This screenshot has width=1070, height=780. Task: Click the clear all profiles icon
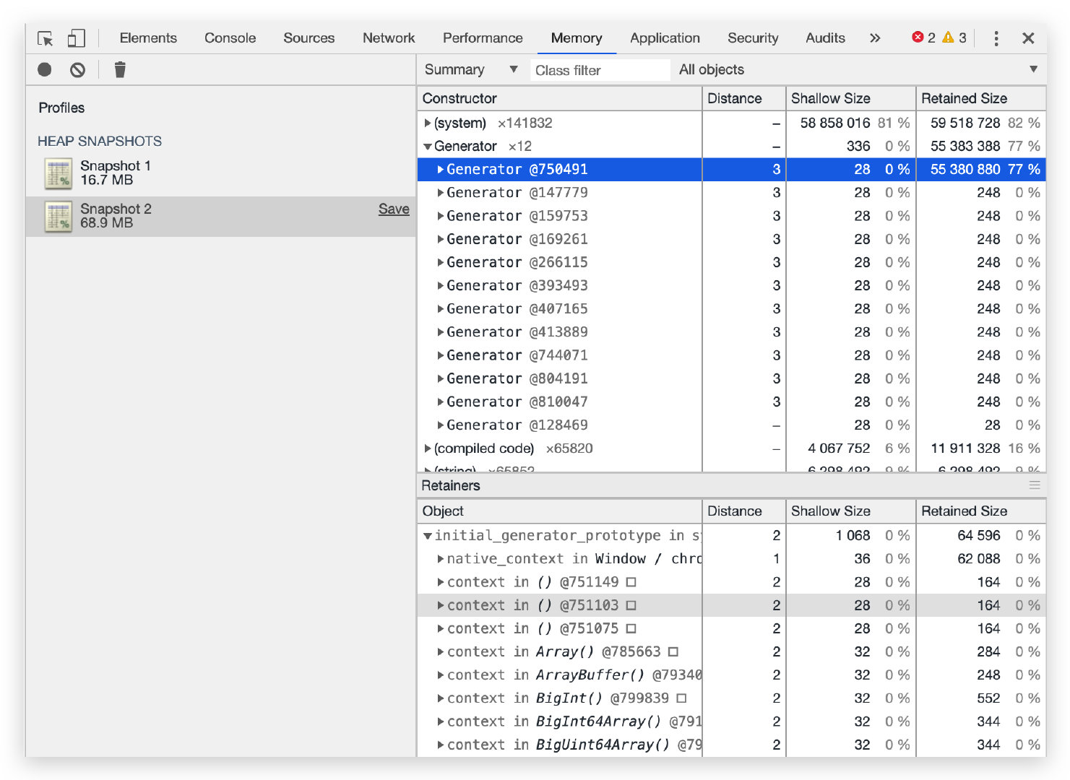77,69
